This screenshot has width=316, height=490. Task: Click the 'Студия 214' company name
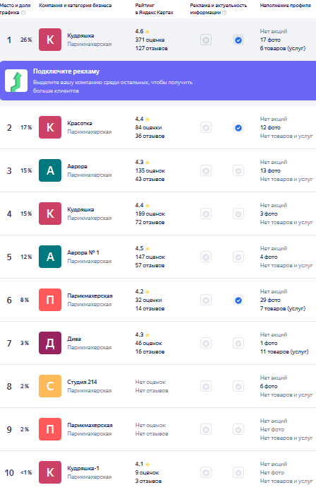(82, 382)
